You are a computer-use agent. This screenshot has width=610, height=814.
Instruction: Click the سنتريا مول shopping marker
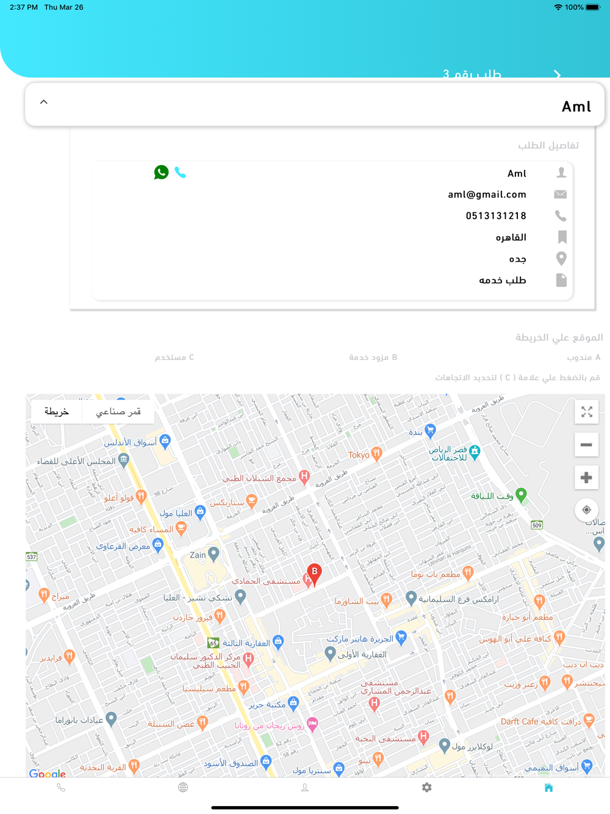point(339,769)
